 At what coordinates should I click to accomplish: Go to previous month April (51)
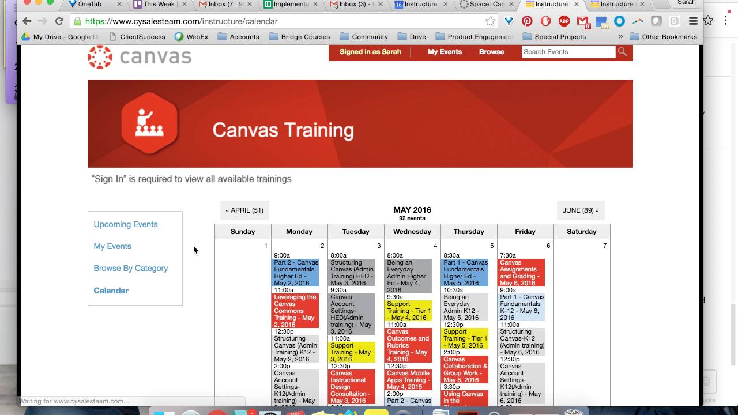pyautogui.click(x=244, y=210)
